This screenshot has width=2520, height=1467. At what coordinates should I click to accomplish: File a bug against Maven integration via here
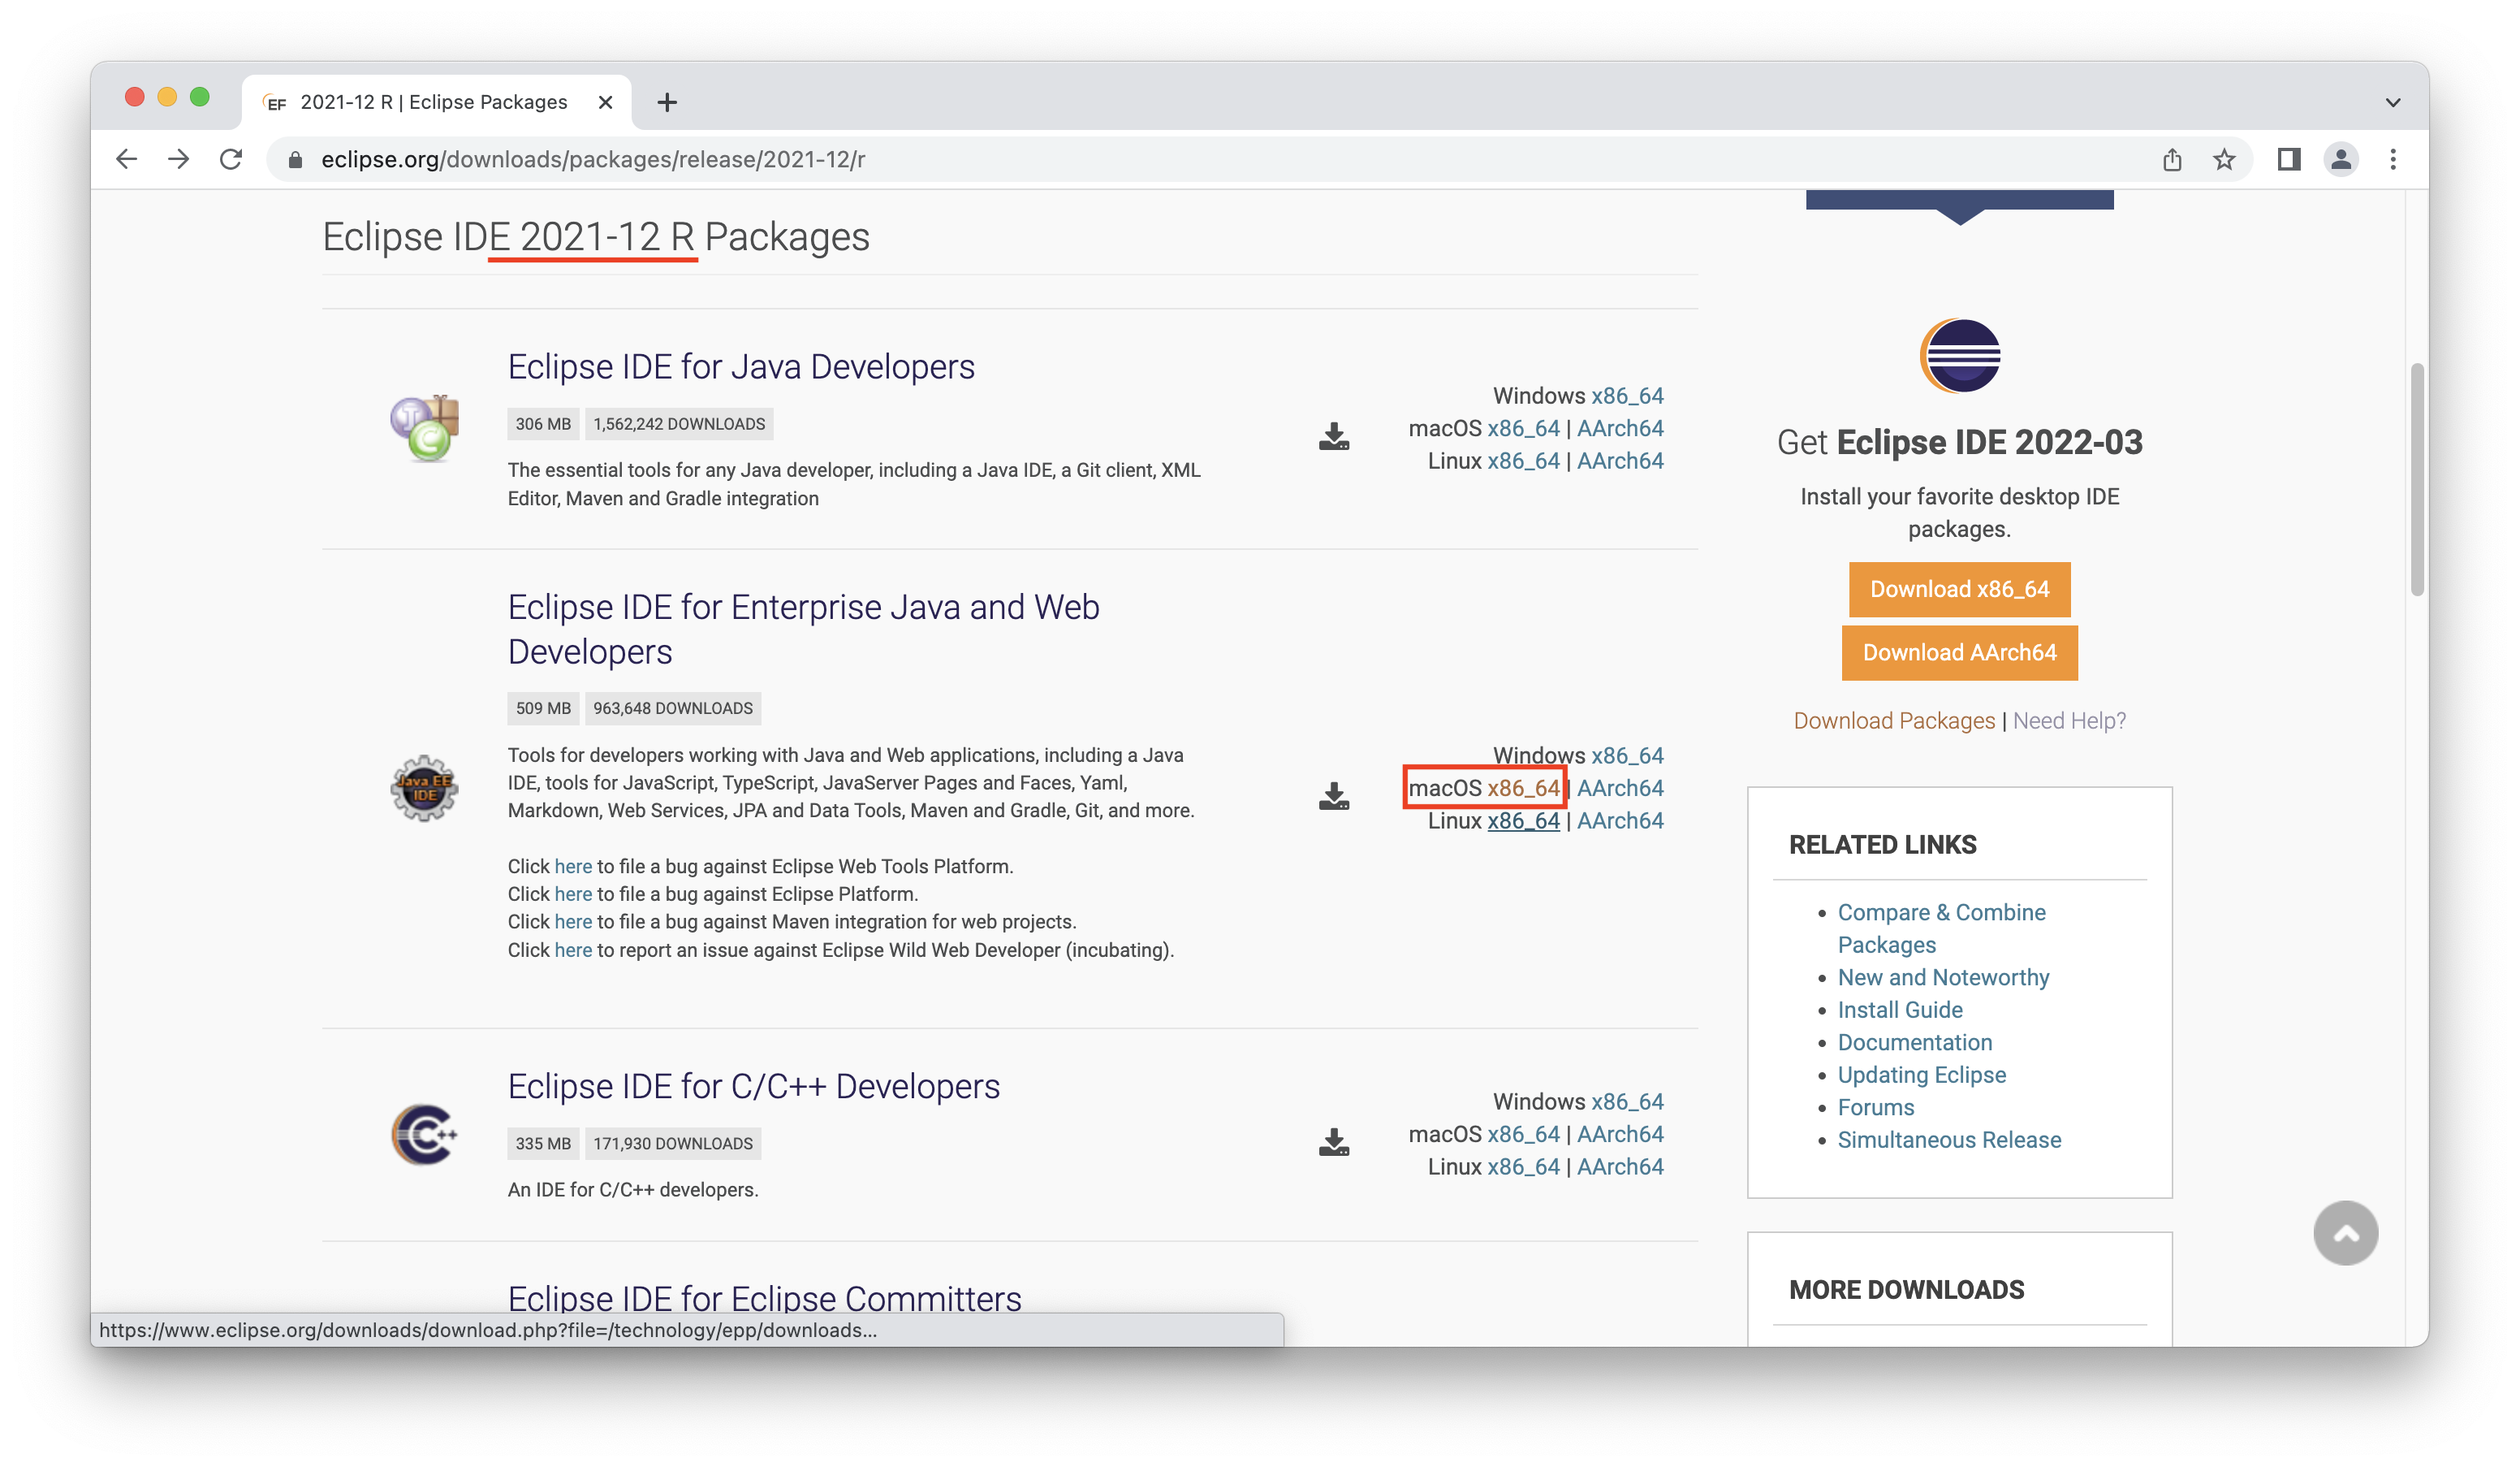pyautogui.click(x=573, y=922)
